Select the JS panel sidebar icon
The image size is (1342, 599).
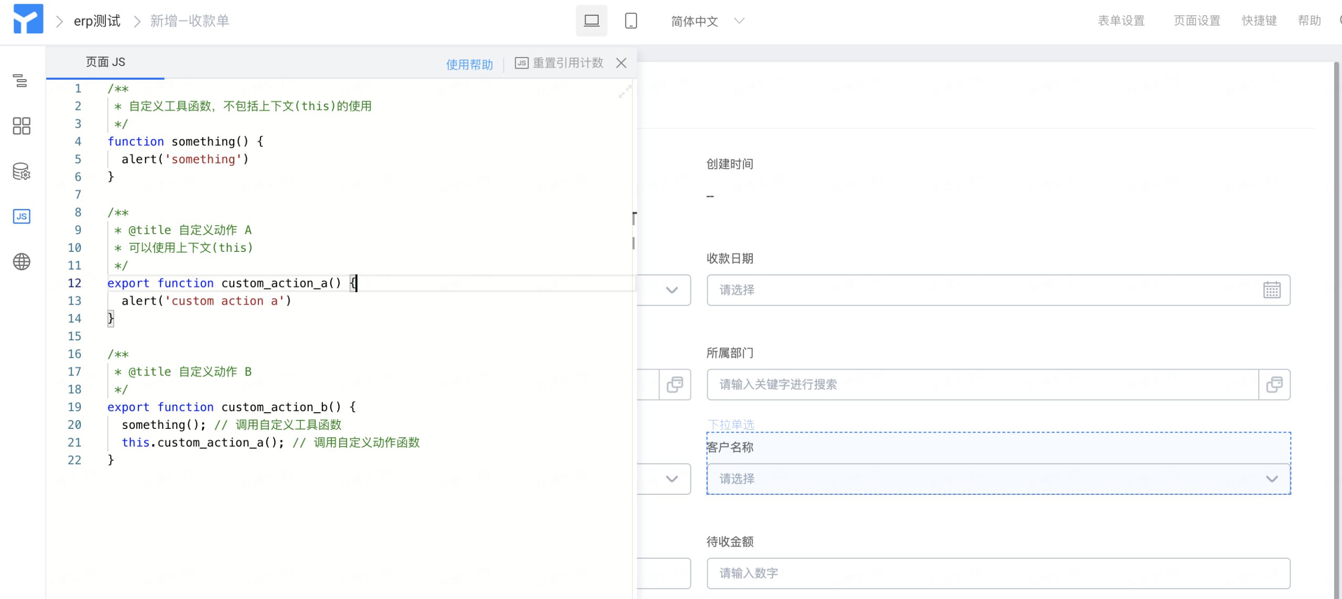point(21,216)
